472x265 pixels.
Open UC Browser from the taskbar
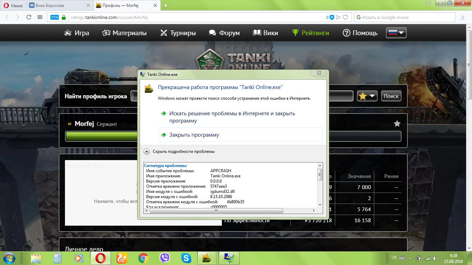click(x=122, y=258)
